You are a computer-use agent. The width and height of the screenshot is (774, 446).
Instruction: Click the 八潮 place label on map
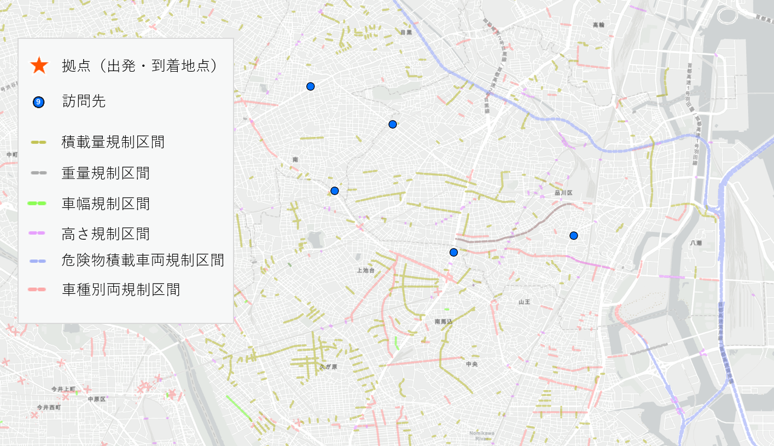[x=696, y=242]
